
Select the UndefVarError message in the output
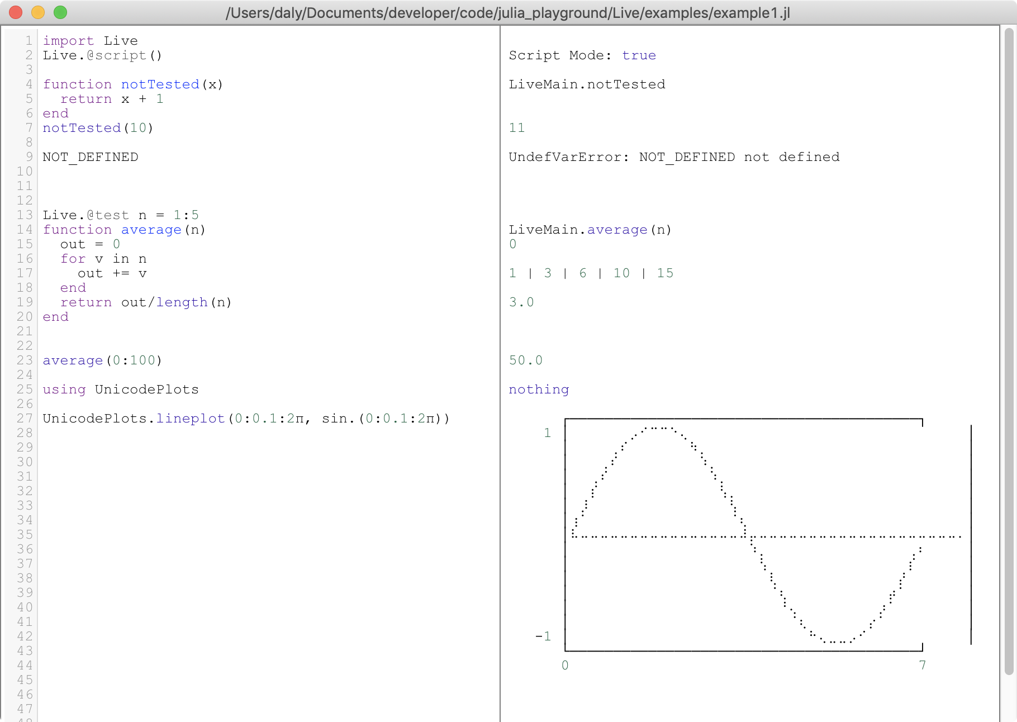click(x=673, y=157)
